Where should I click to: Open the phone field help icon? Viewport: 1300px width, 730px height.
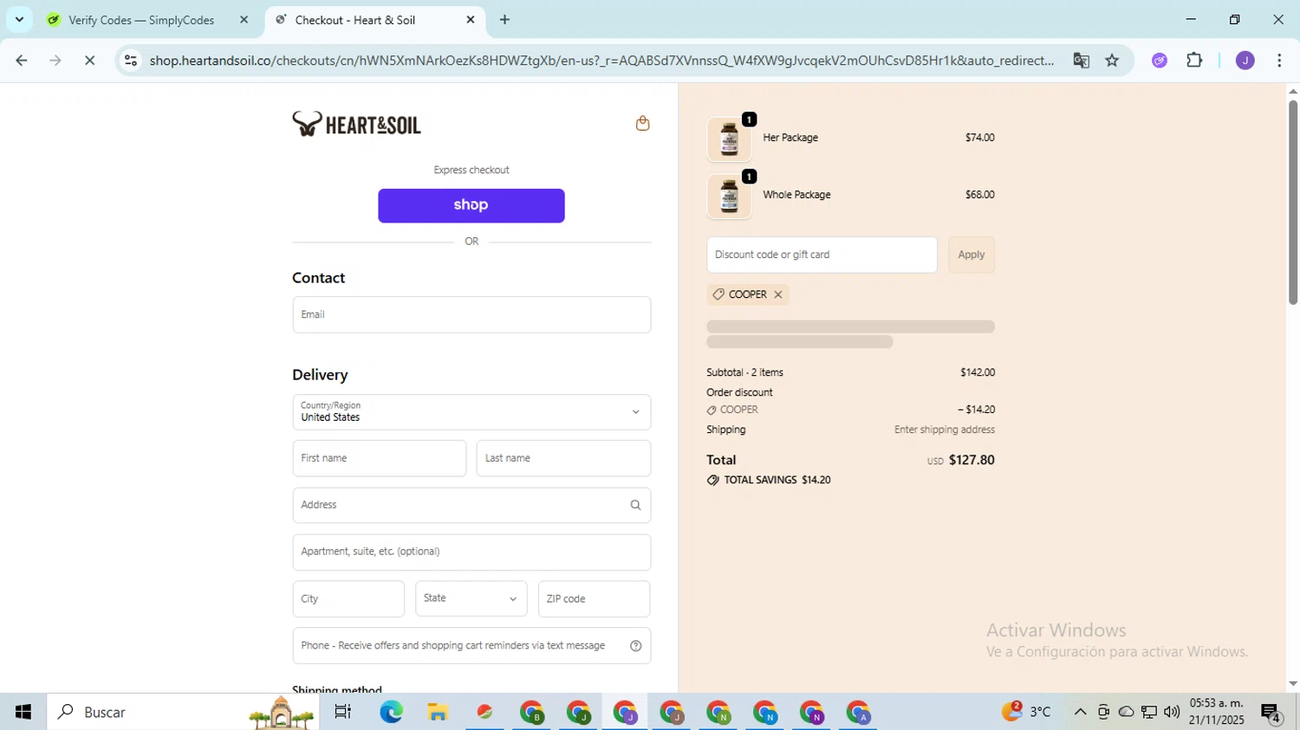(635, 646)
